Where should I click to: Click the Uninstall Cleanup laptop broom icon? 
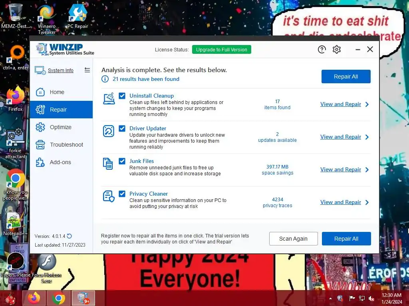(x=109, y=99)
